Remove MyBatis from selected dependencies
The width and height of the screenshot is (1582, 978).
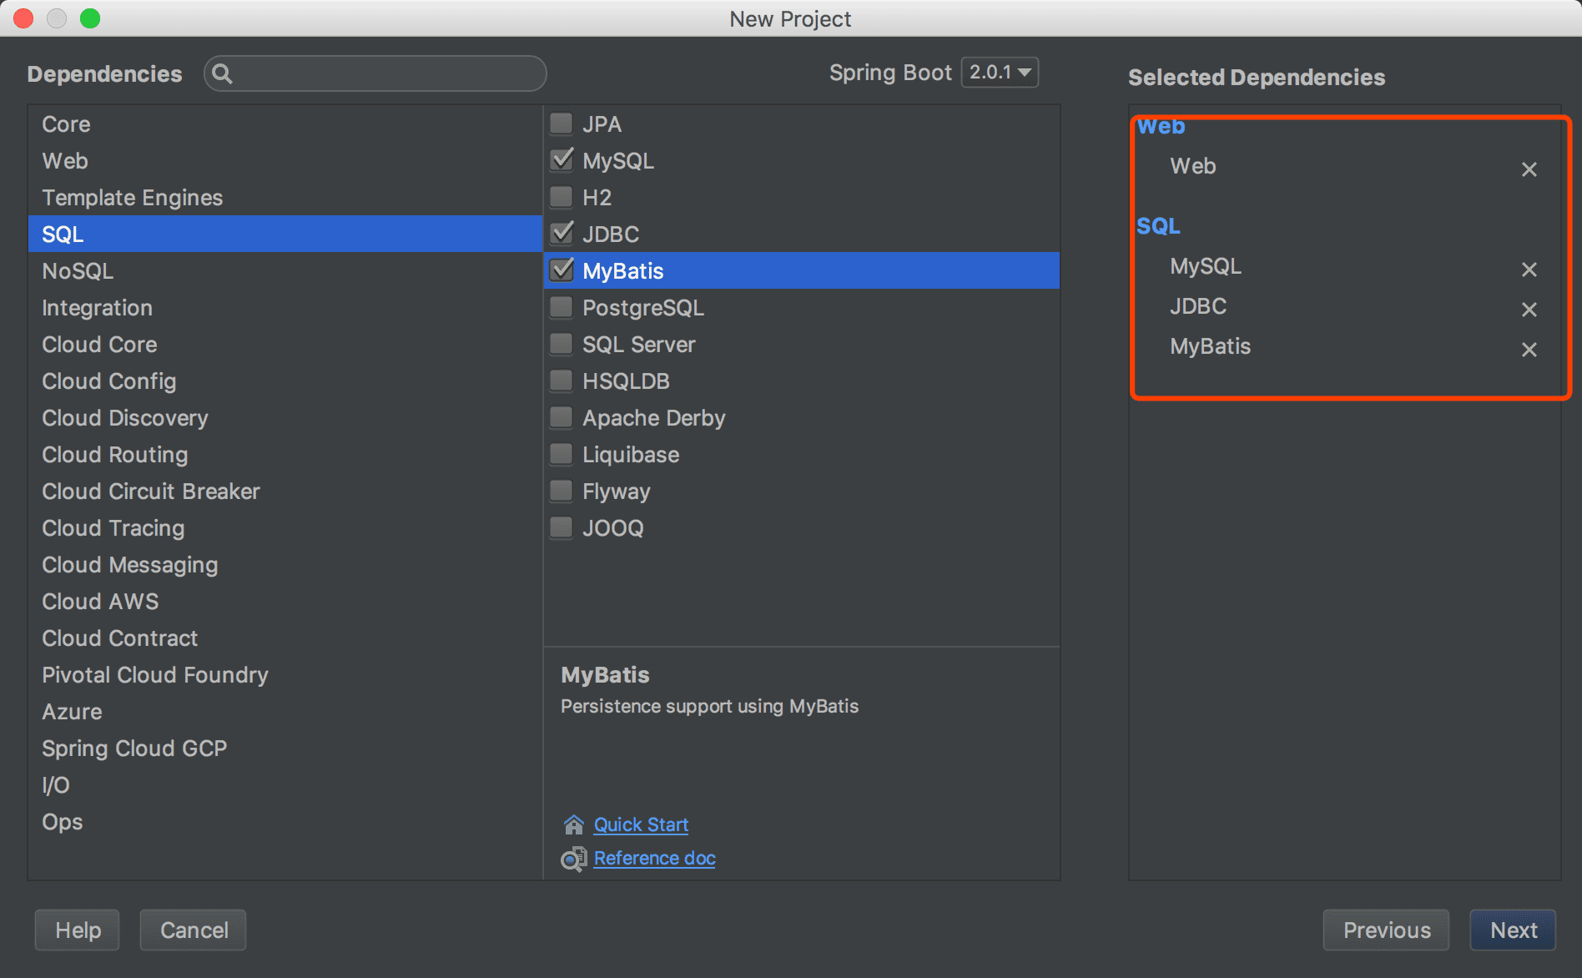[x=1529, y=350]
